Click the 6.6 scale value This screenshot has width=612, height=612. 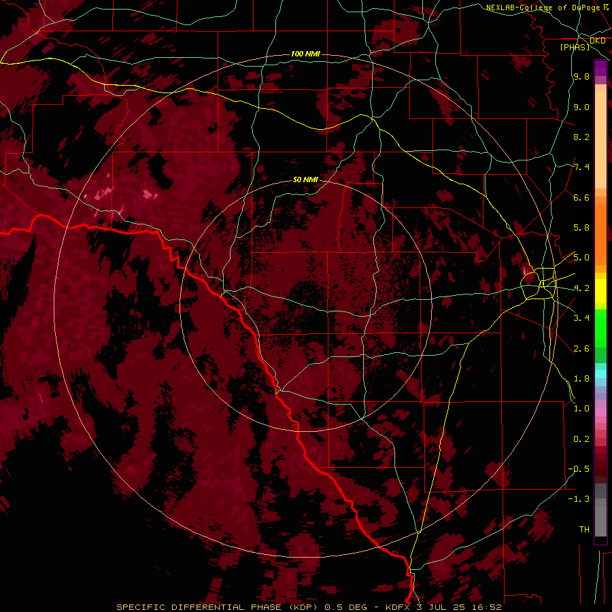[x=581, y=197]
